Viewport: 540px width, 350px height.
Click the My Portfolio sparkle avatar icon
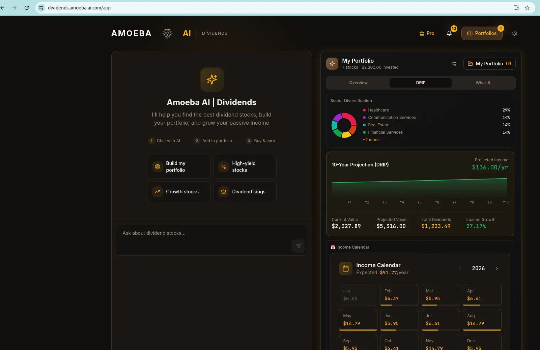(332, 64)
